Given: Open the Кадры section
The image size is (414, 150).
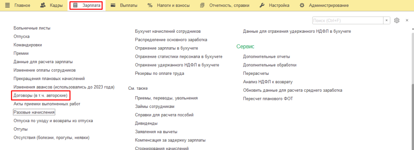Looking at the screenshot, I should [56, 5].
